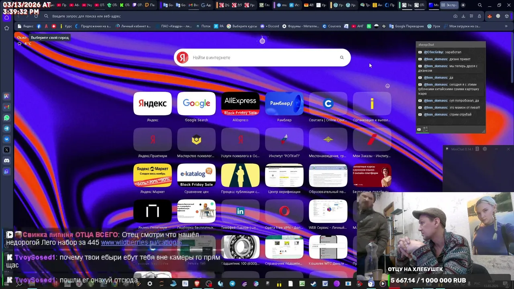Open the Easy Setup sliders icon
514x289 pixels.
pyautogui.click(x=471, y=16)
